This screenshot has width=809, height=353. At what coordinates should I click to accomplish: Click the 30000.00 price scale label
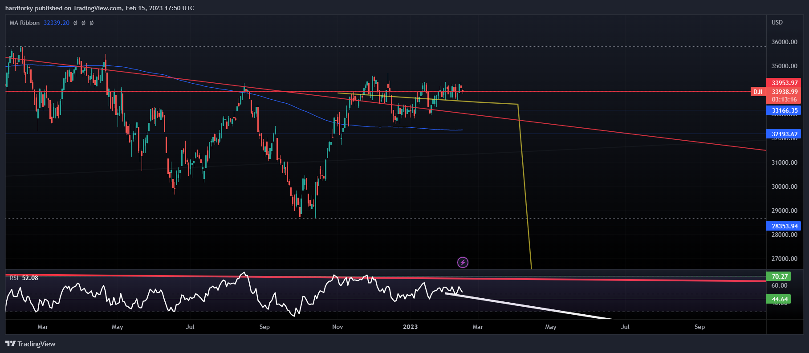(x=785, y=187)
